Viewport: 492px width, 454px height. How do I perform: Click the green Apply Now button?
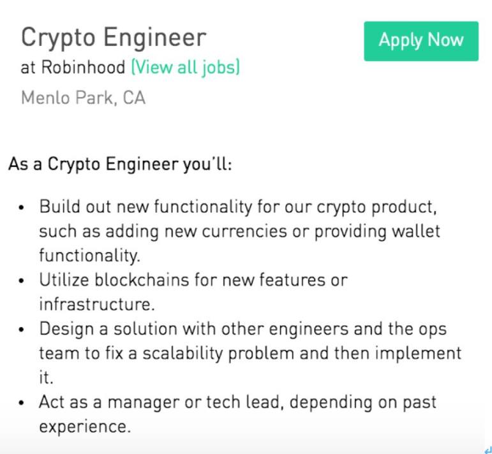click(421, 41)
